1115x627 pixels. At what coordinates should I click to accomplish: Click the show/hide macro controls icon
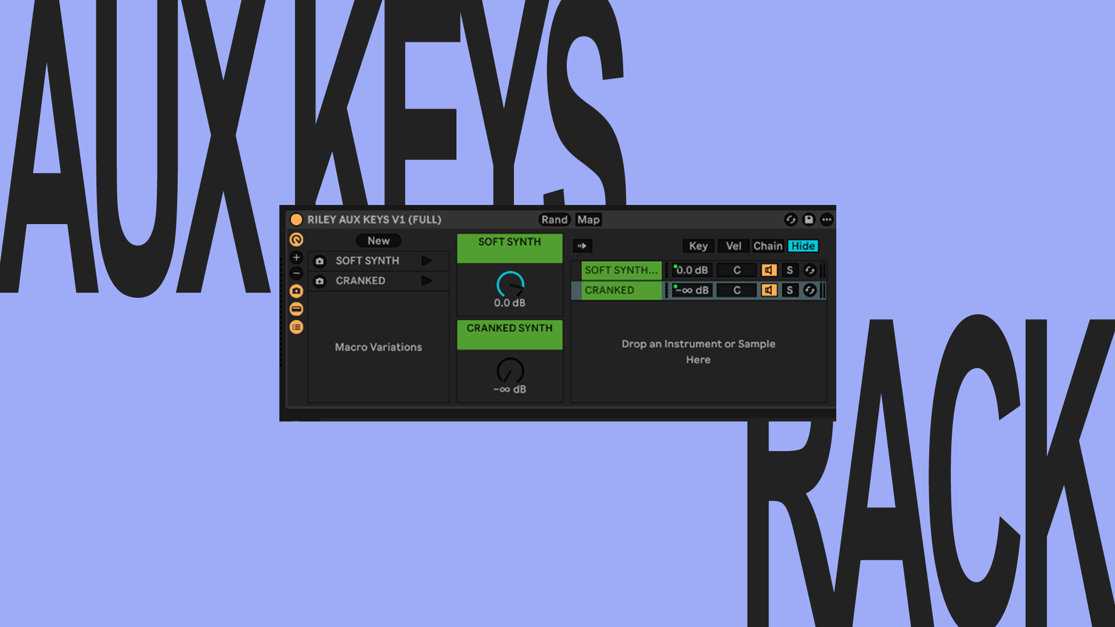click(296, 239)
